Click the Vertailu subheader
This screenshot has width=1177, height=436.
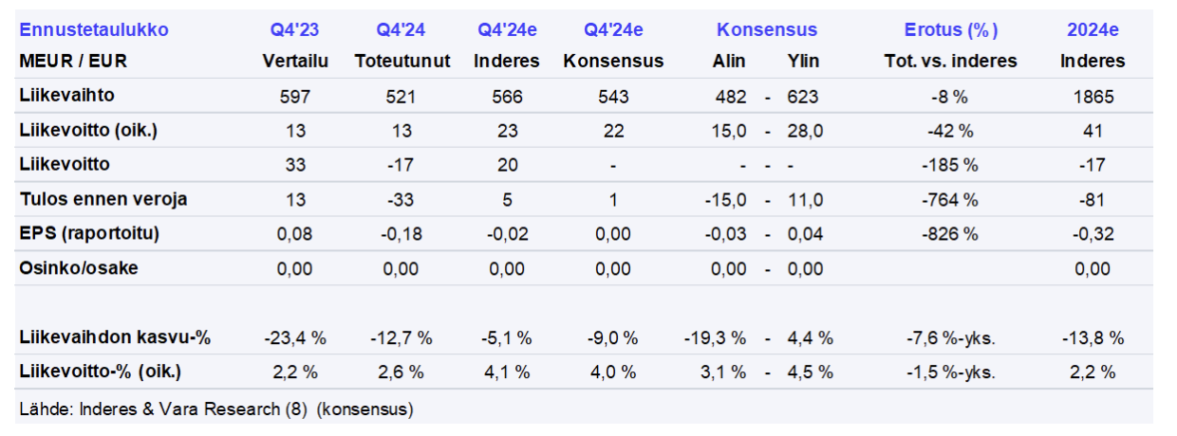coord(294,62)
